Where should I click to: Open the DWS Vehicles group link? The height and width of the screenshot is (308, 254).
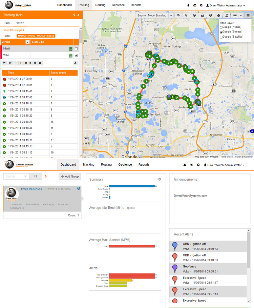31,189
